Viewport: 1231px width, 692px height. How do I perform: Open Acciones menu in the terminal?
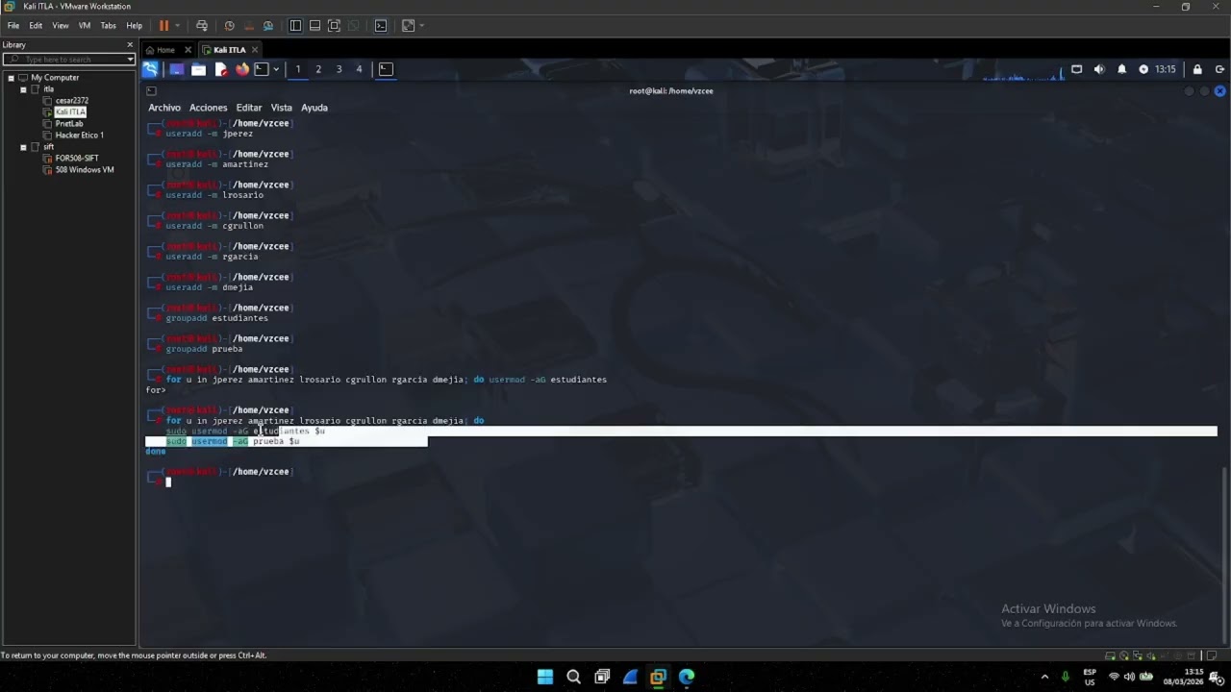click(x=208, y=108)
